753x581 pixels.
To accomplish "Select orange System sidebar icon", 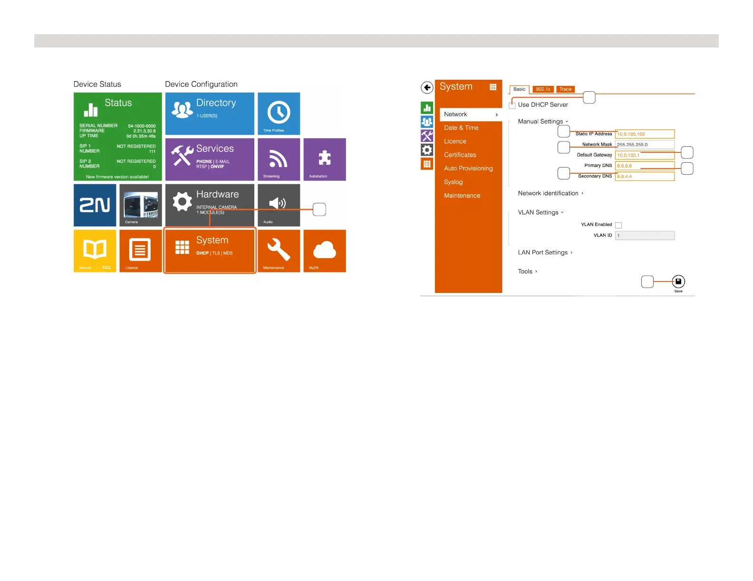I will 427,164.
